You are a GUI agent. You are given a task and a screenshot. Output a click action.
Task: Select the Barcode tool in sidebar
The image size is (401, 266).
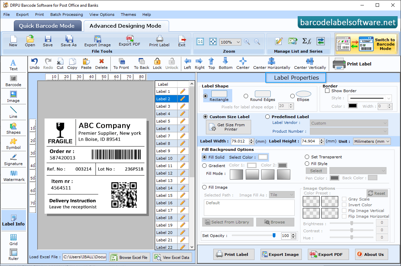click(13, 81)
